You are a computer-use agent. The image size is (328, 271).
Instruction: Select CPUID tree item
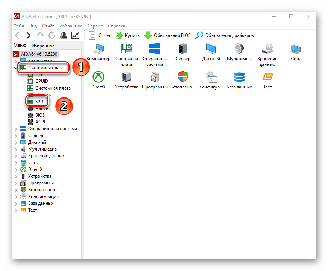(x=41, y=81)
